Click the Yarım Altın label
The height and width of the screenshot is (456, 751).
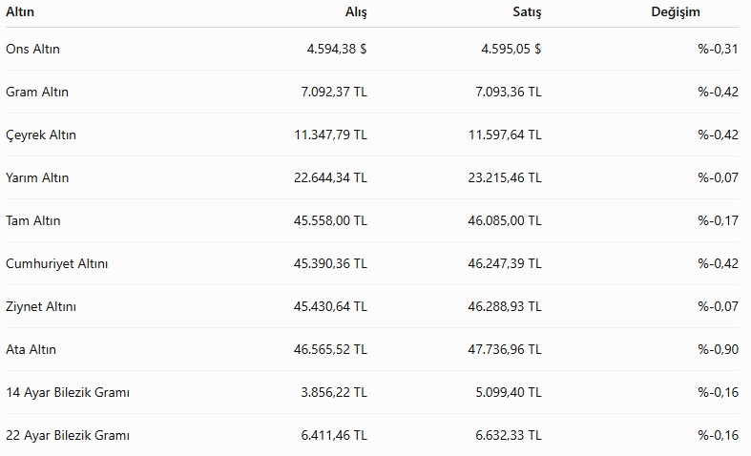(37, 177)
